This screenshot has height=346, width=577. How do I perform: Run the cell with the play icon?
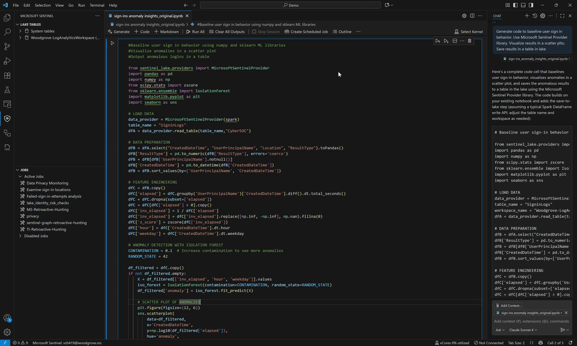pos(112,43)
